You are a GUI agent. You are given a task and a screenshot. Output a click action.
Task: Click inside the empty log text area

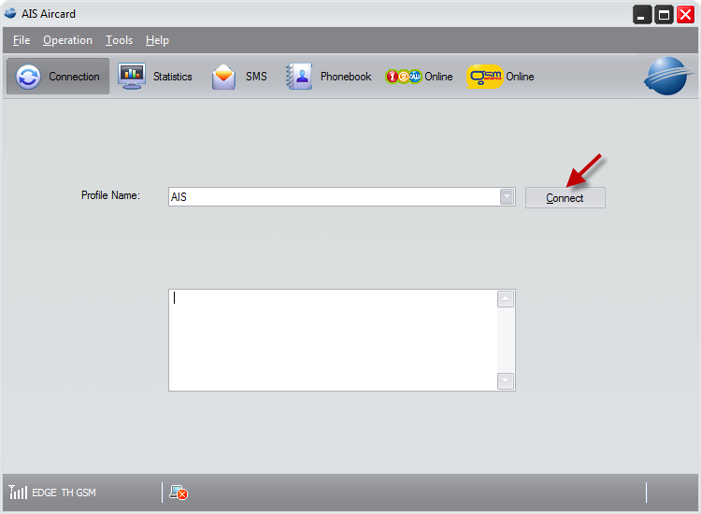pos(333,340)
